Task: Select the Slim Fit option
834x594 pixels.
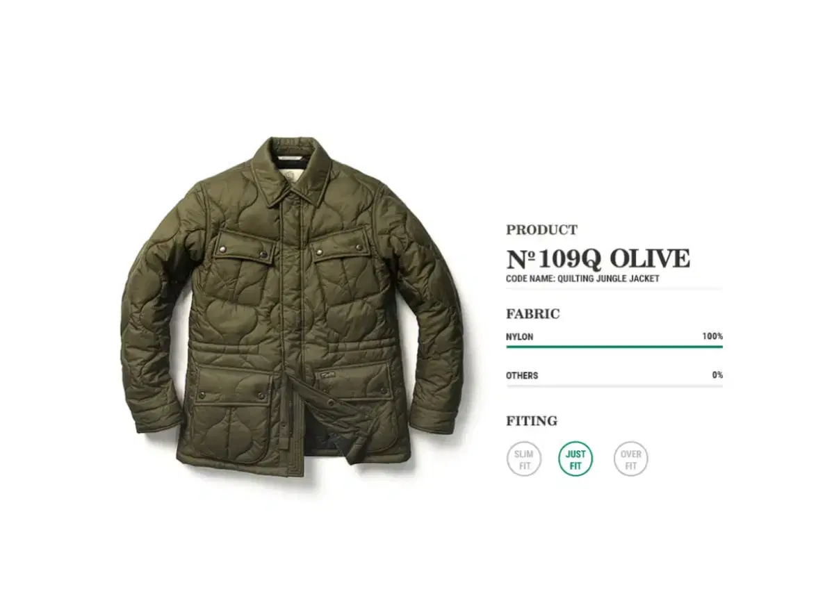Action: point(524,459)
